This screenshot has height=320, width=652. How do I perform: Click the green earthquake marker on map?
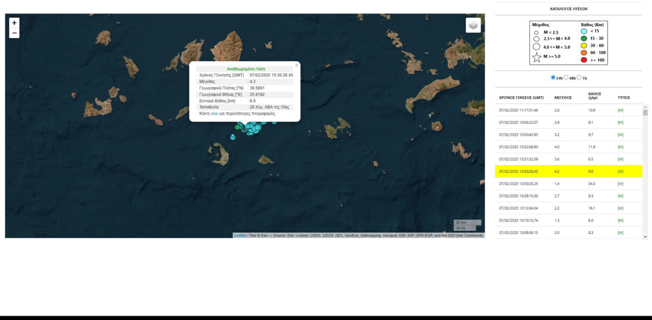point(237,127)
